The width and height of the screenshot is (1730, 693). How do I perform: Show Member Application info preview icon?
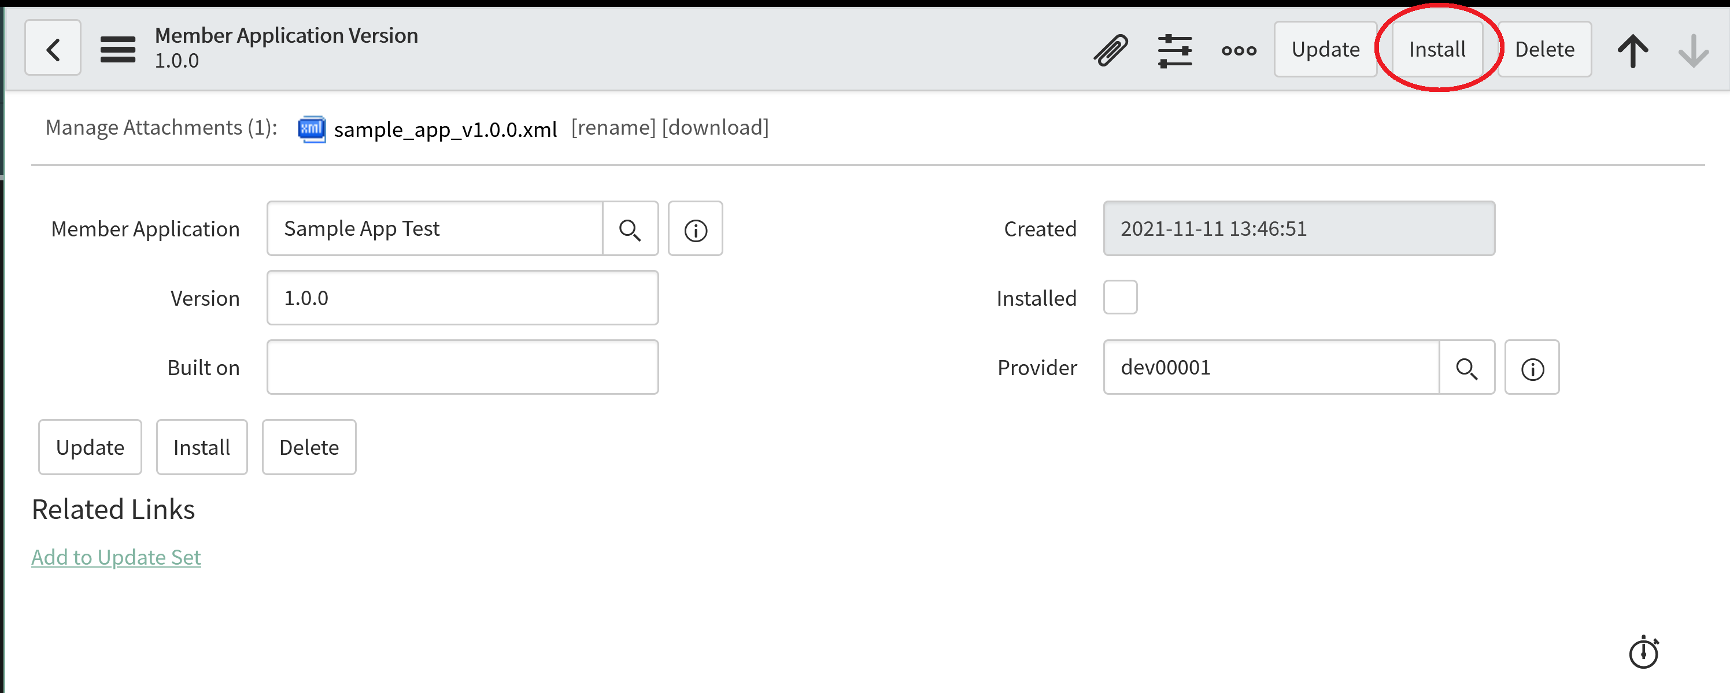point(695,229)
